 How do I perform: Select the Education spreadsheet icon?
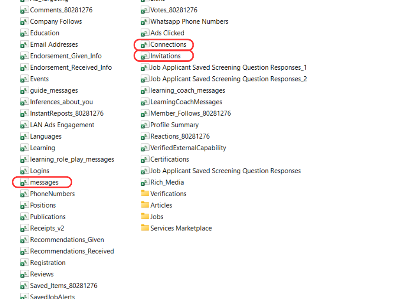[x=25, y=33]
